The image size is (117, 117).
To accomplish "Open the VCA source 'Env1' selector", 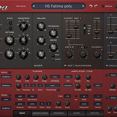I will [x=68, y=77].
